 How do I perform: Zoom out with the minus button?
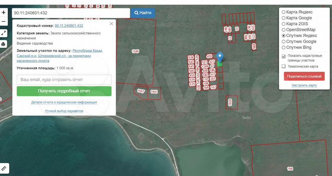[4, 21]
